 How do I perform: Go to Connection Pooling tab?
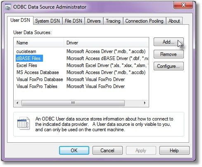[x=144, y=21]
